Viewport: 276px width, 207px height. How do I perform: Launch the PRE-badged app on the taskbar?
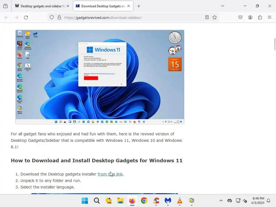click(109, 201)
